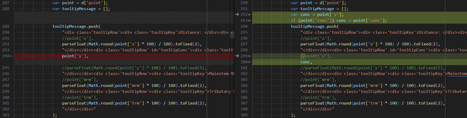This screenshot has width=467, height=118.
Task: Click comment "//point['x']," on left line 291
Action: [78, 38]
